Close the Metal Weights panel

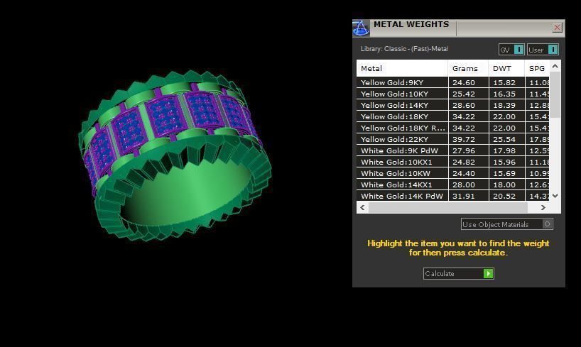(x=557, y=28)
